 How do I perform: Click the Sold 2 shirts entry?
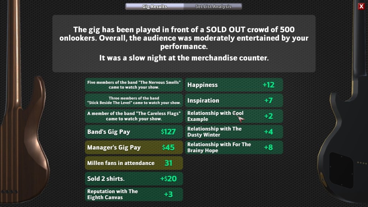tap(134, 179)
